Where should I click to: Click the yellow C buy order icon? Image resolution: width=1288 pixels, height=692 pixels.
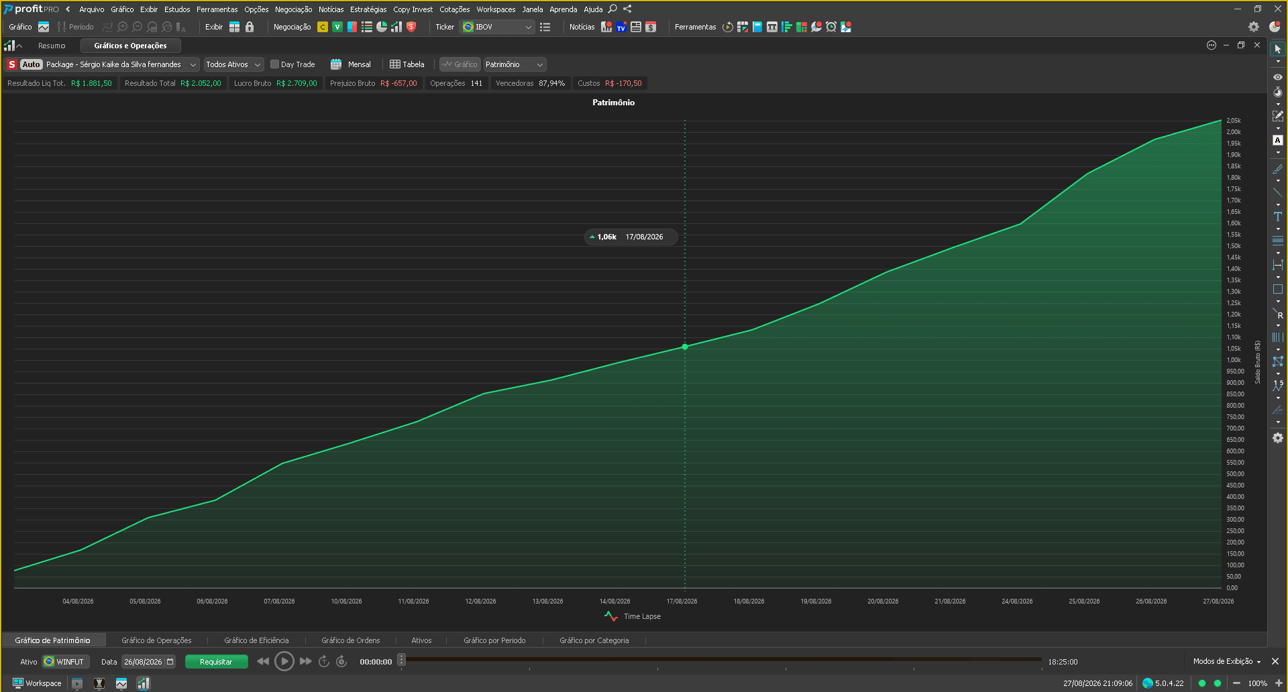pos(323,27)
